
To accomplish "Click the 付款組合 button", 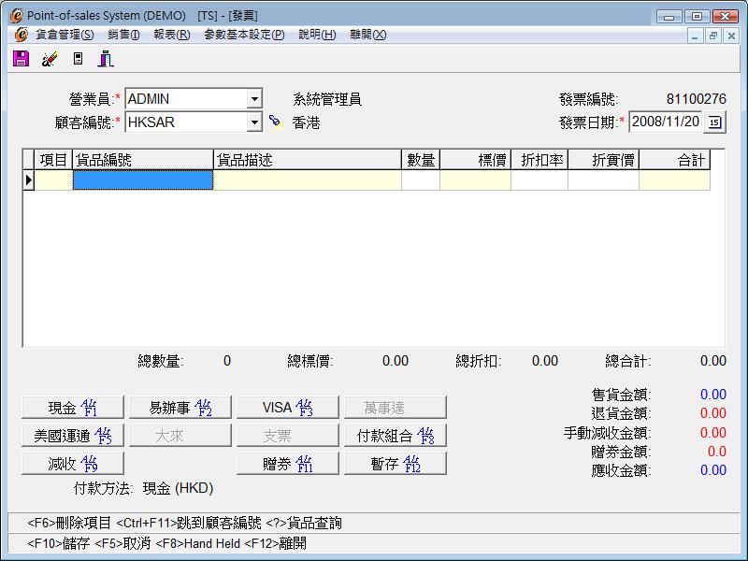I will [x=395, y=436].
